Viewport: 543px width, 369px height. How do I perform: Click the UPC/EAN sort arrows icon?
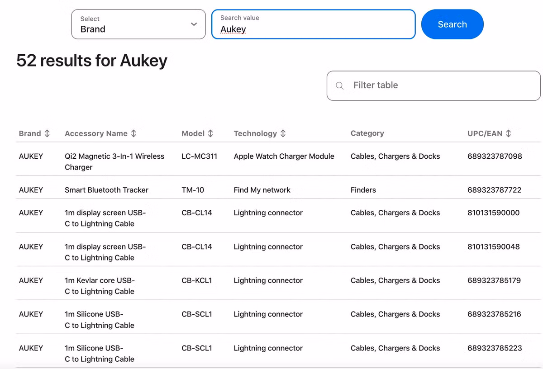[509, 133]
